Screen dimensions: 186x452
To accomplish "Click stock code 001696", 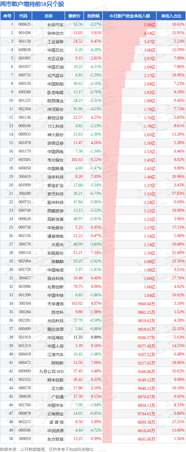I will point(24,33).
